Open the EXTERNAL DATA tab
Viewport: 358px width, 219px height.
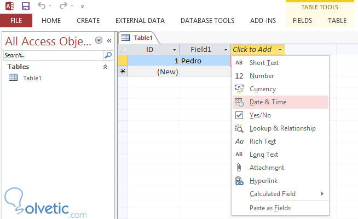(x=140, y=21)
